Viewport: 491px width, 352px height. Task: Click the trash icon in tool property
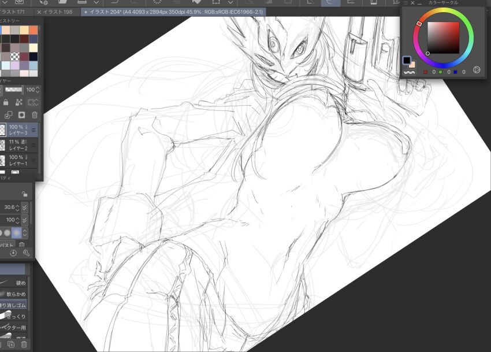coord(21,244)
